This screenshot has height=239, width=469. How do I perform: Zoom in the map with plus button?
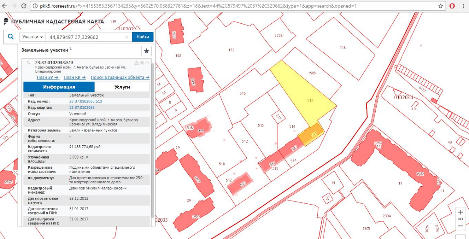point(461,212)
